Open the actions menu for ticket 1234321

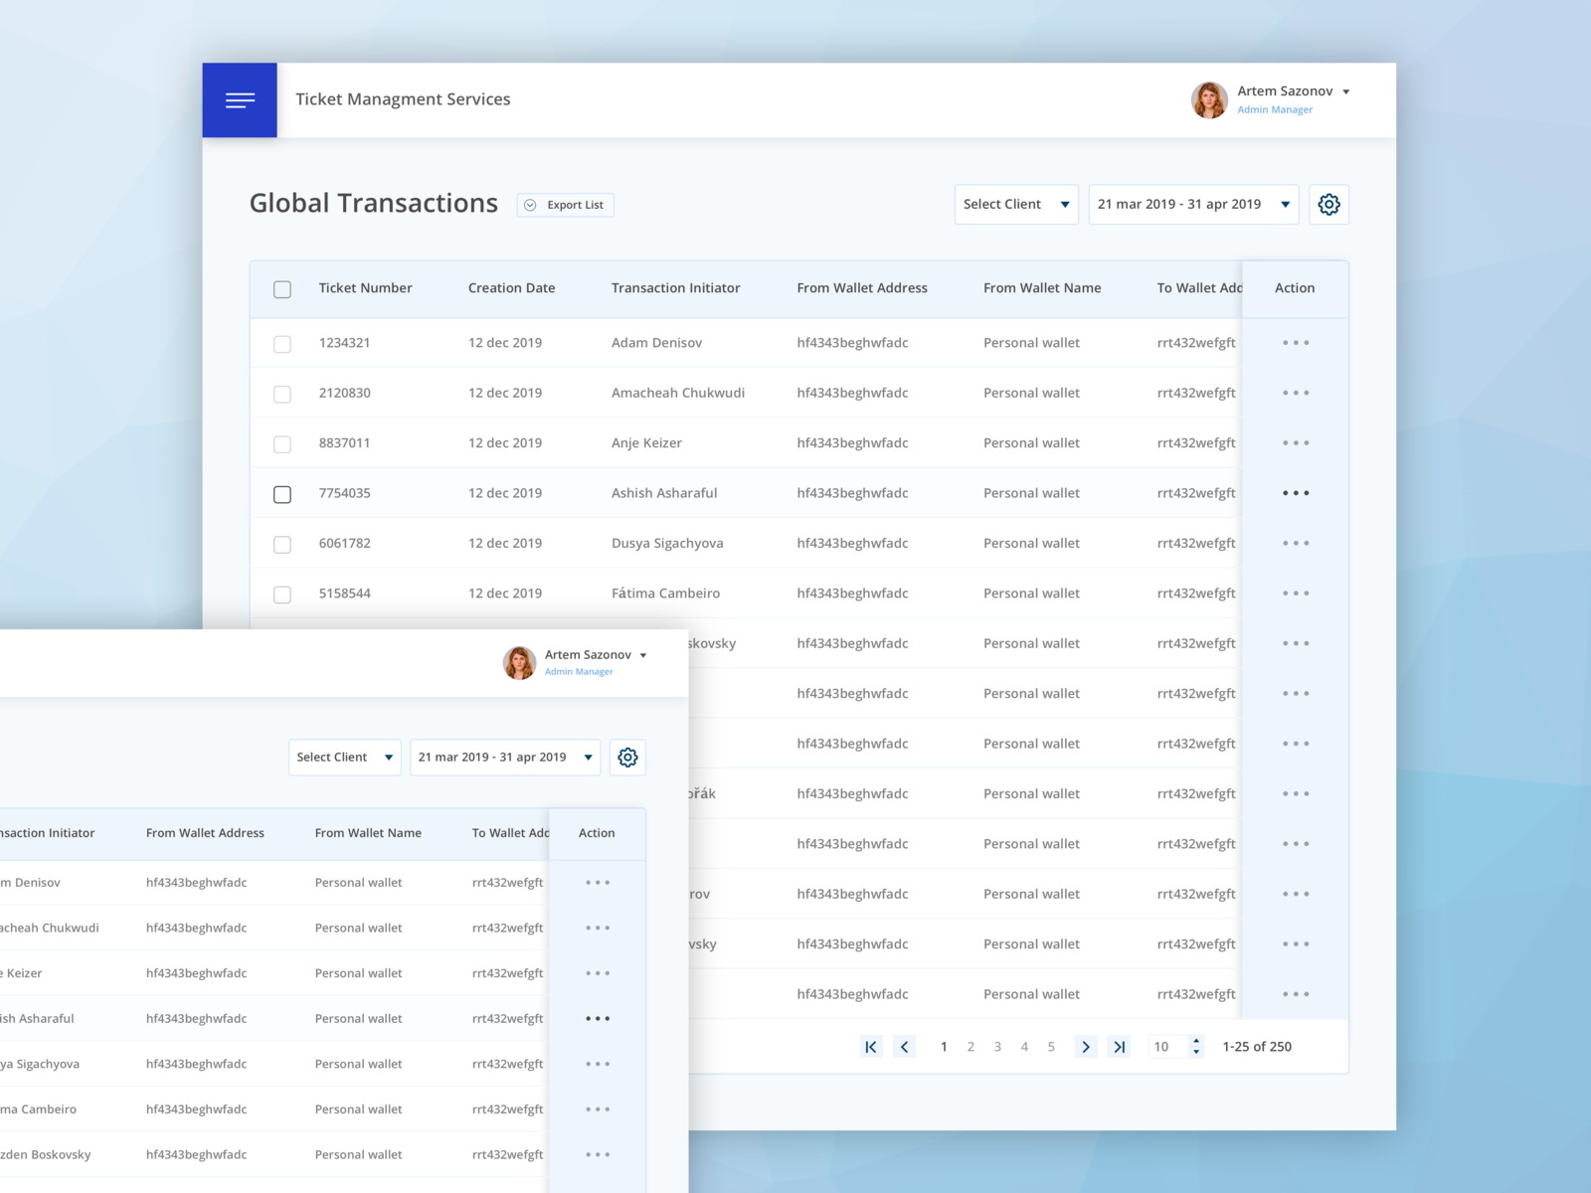[1296, 342]
